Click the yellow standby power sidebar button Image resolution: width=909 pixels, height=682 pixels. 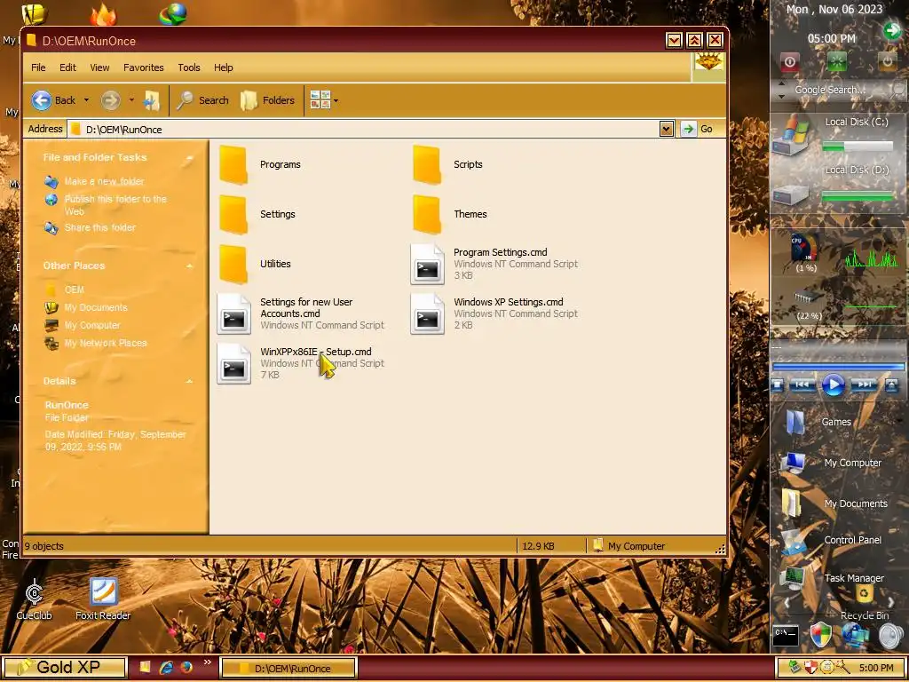(x=887, y=61)
